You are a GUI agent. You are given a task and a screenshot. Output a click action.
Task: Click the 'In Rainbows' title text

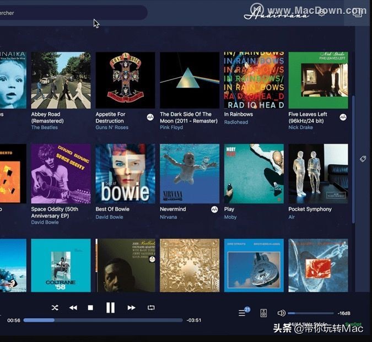239,114
